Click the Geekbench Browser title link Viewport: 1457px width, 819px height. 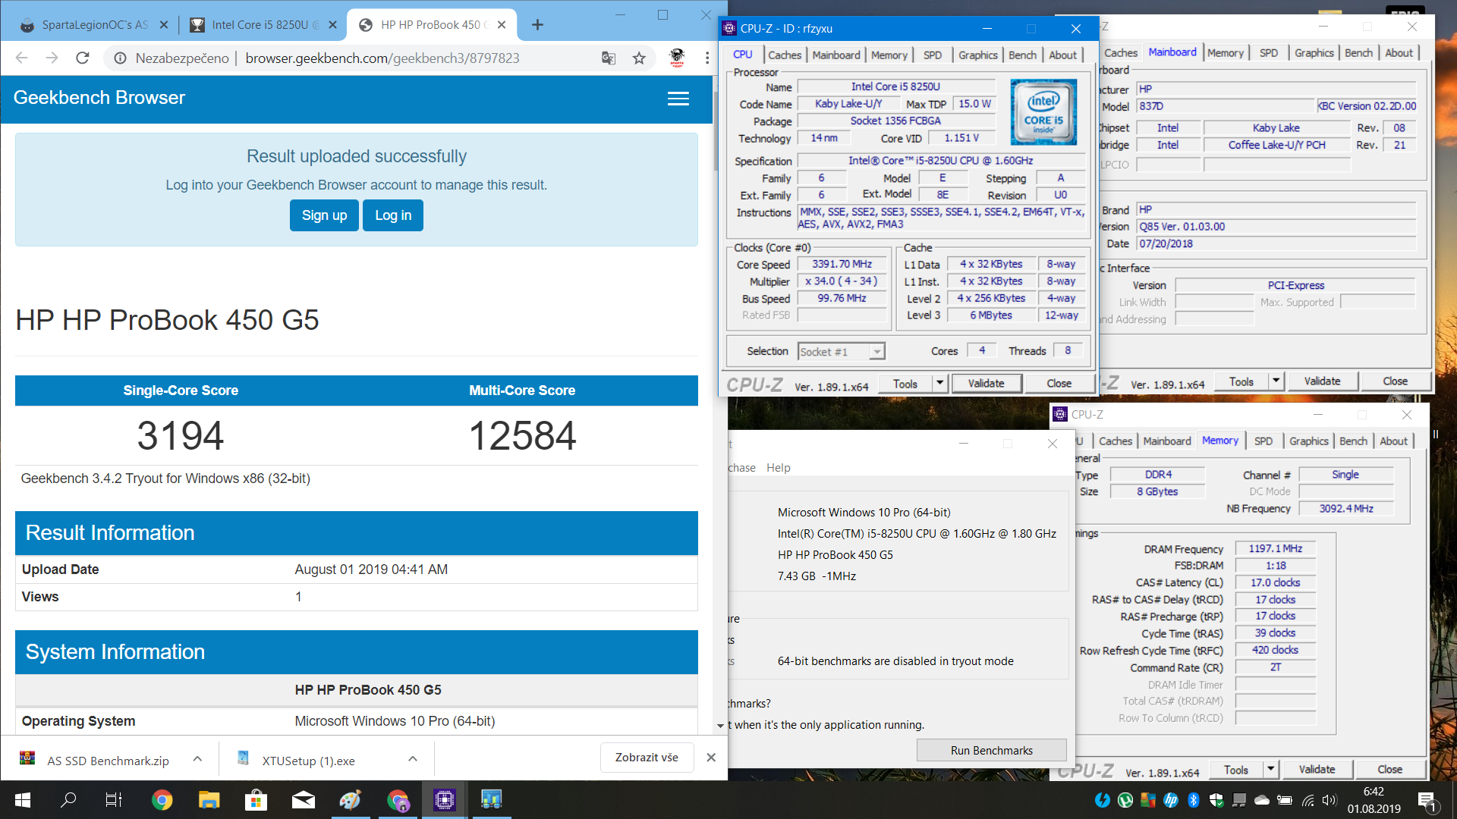point(99,98)
